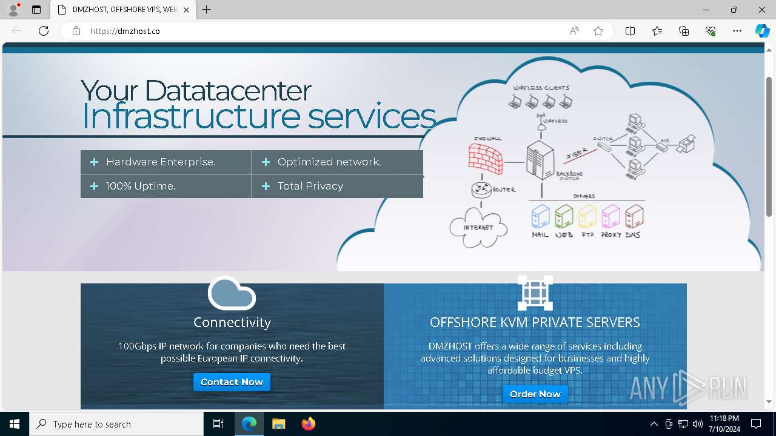Open Settings and more ellipsis menu
This screenshot has height=436, width=776.
pyautogui.click(x=737, y=31)
